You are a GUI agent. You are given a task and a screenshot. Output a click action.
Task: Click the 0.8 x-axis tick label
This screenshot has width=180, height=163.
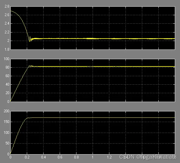tap(76, 157)
